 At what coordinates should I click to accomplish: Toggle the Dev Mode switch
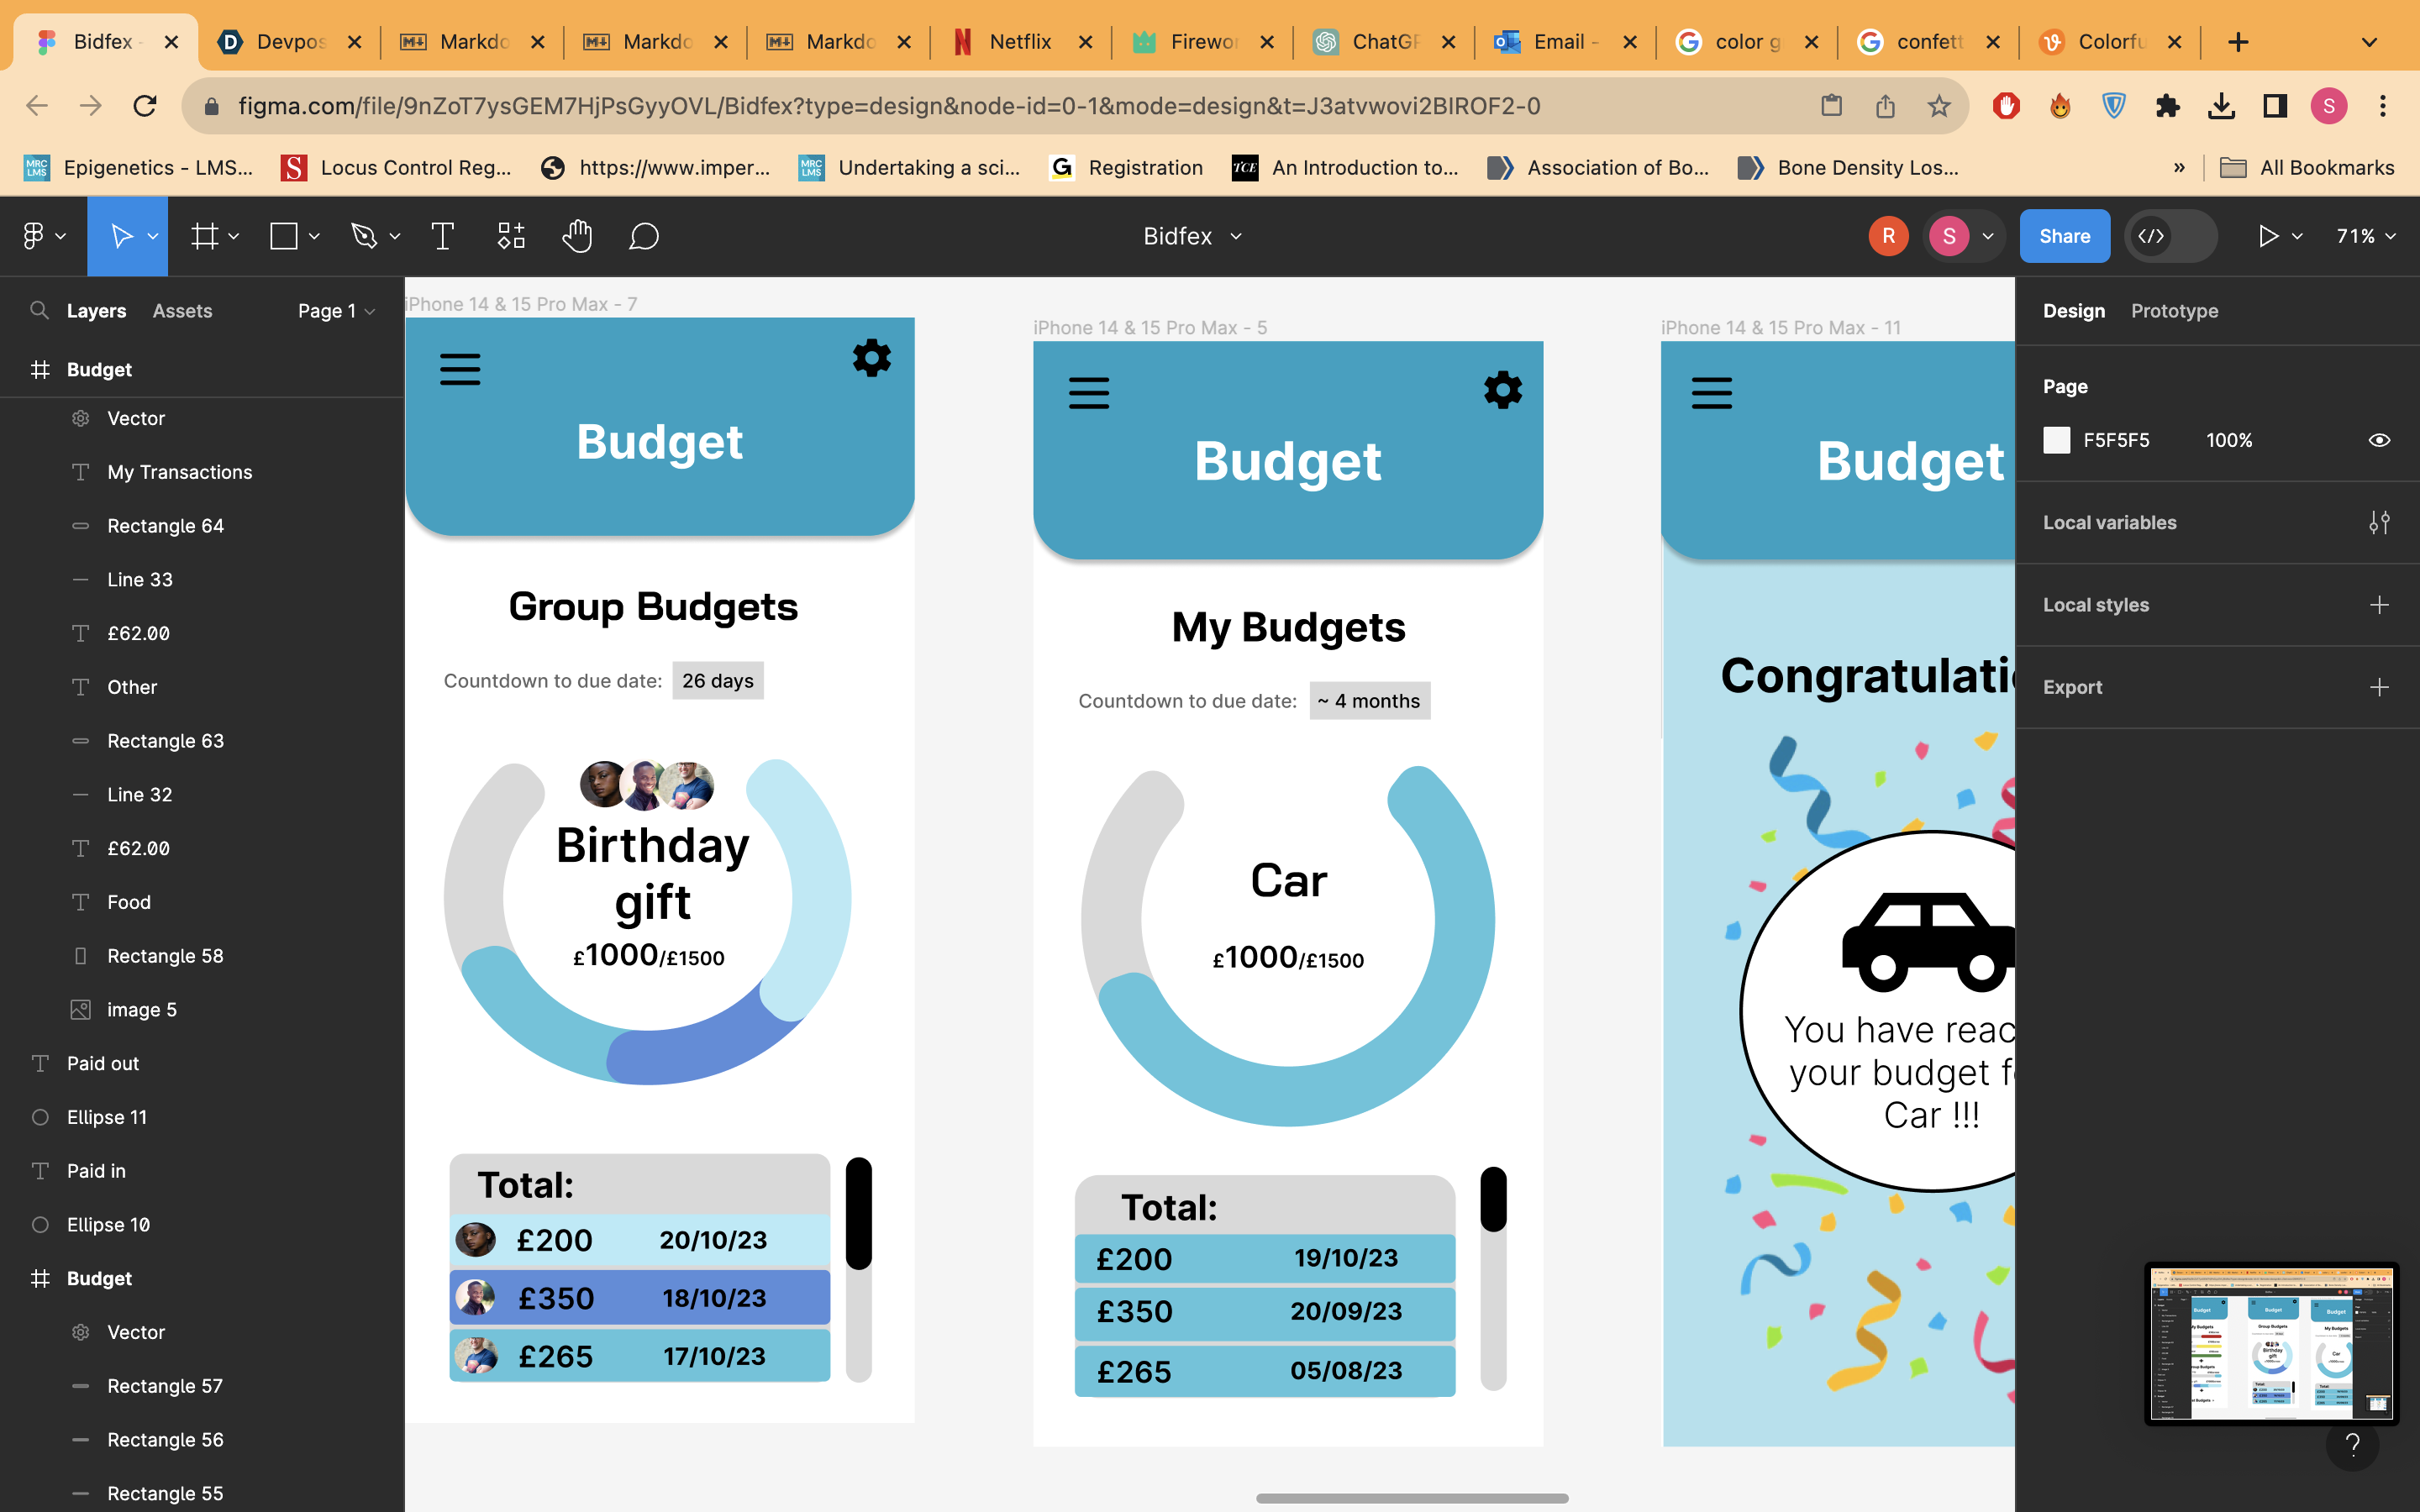click(2170, 236)
